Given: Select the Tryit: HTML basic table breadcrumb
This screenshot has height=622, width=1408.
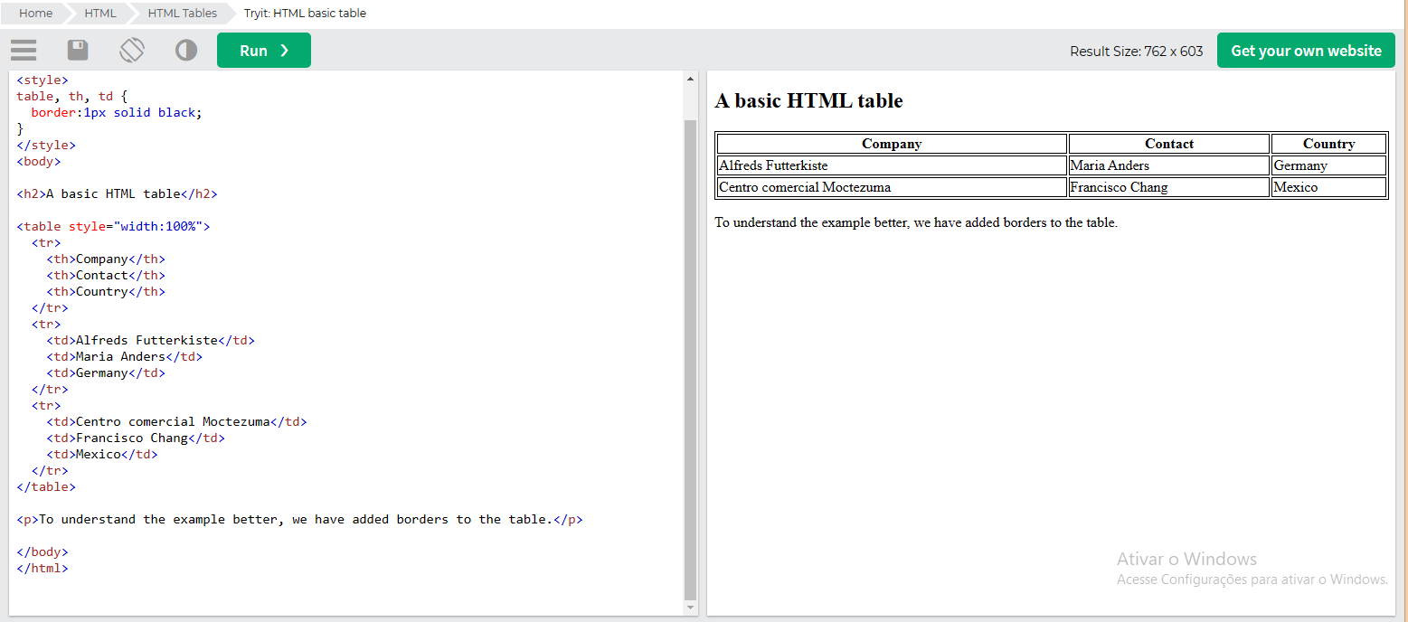Looking at the screenshot, I should pyautogui.click(x=304, y=13).
